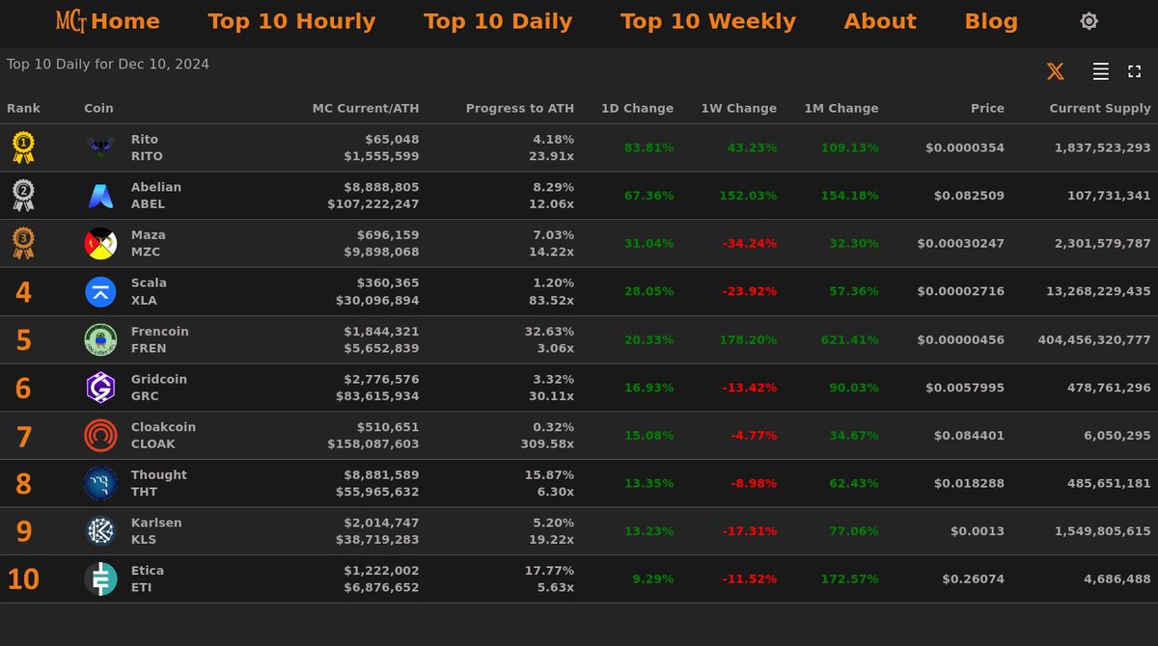The image size is (1158, 646).
Task: Open the Top 10 Weekly page
Action: point(708,21)
